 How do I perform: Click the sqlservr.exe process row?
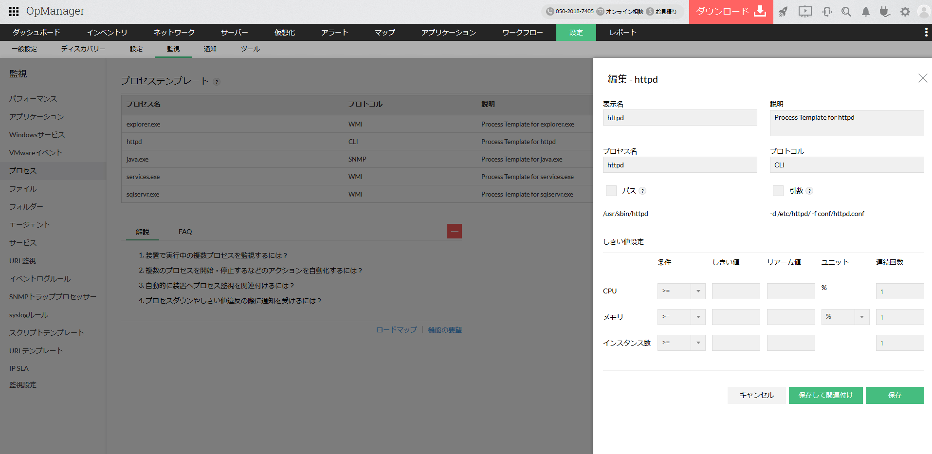point(357,194)
